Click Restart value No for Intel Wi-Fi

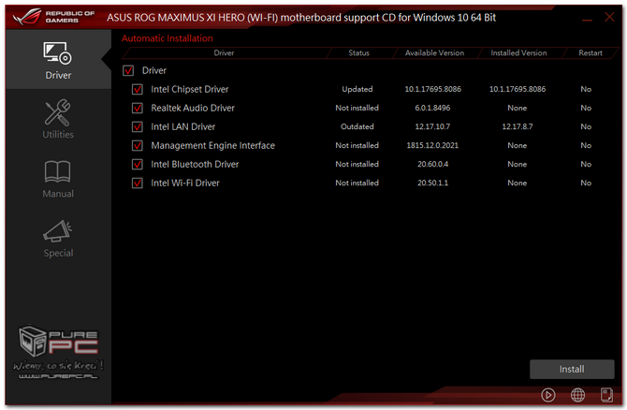[x=586, y=183]
